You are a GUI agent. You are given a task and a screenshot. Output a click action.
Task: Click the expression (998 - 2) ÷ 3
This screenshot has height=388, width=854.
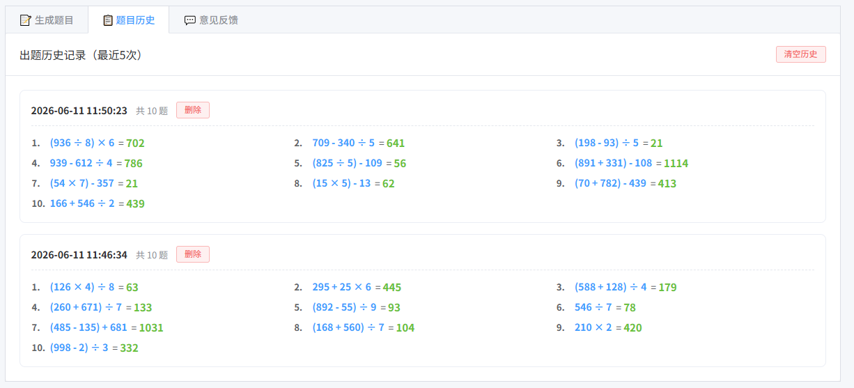click(x=79, y=348)
